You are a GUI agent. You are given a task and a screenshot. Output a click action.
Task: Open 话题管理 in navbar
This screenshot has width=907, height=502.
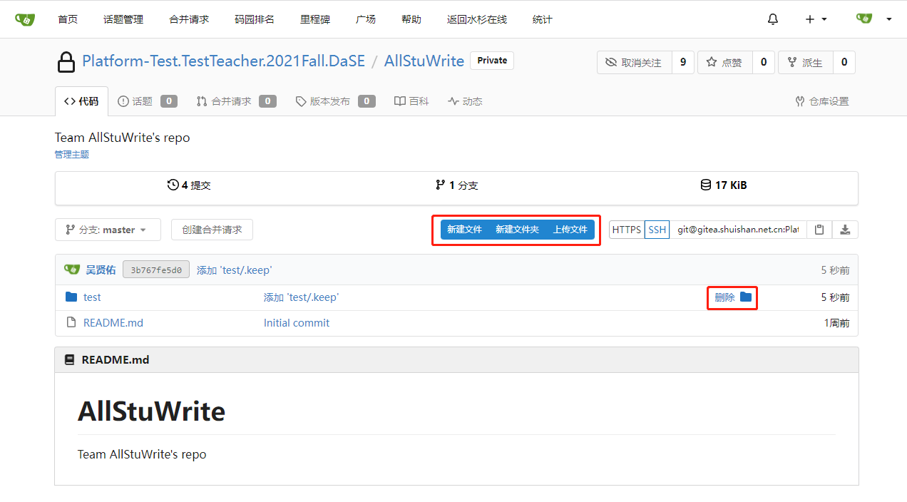(x=123, y=19)
